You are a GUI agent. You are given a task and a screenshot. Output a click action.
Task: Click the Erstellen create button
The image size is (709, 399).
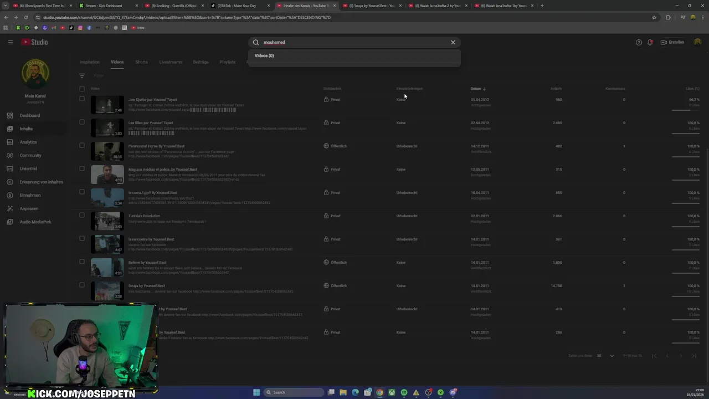coord(672,42)
